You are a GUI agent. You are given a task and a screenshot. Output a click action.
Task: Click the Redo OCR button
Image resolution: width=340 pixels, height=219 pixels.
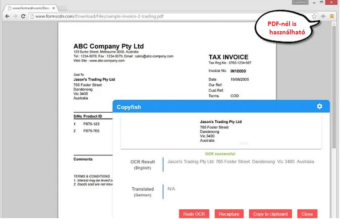point(194,214)
